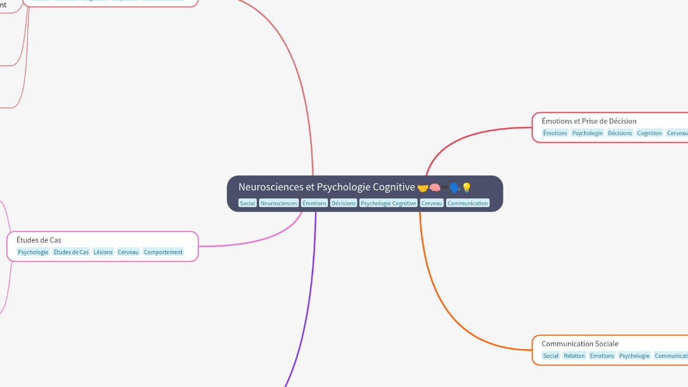Click the Psychologie Cognitive tag
Viewport: 688px width, 387px height.
[389, 203]
